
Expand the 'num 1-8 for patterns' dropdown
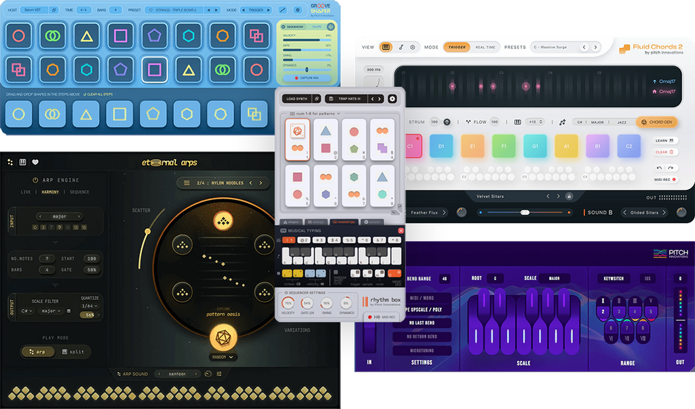click(315, 113)
